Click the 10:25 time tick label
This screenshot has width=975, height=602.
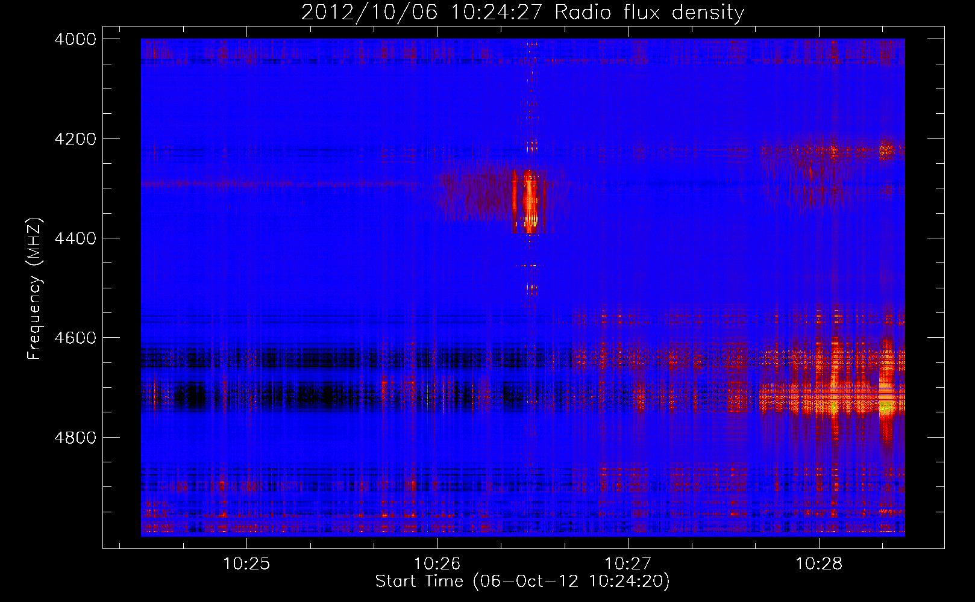click(x=246, y=564)
